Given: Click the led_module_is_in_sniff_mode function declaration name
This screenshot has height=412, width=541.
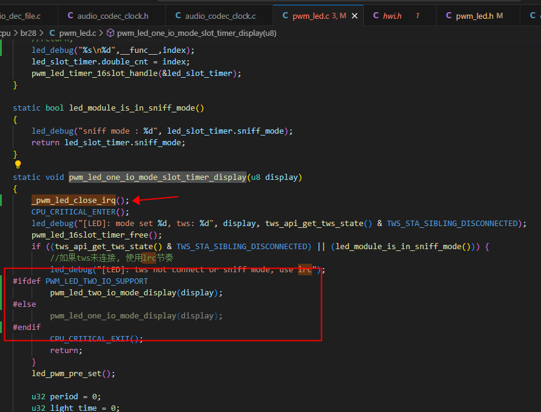Looking at the screenshot, I should [x=132, y=108].
